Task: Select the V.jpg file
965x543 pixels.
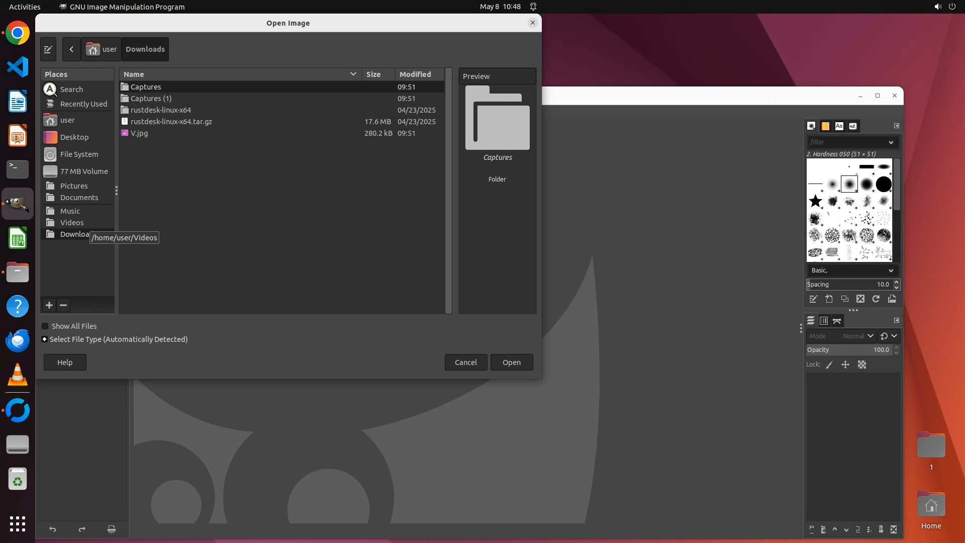Action: pyautogui.click(x=139, y=133)
